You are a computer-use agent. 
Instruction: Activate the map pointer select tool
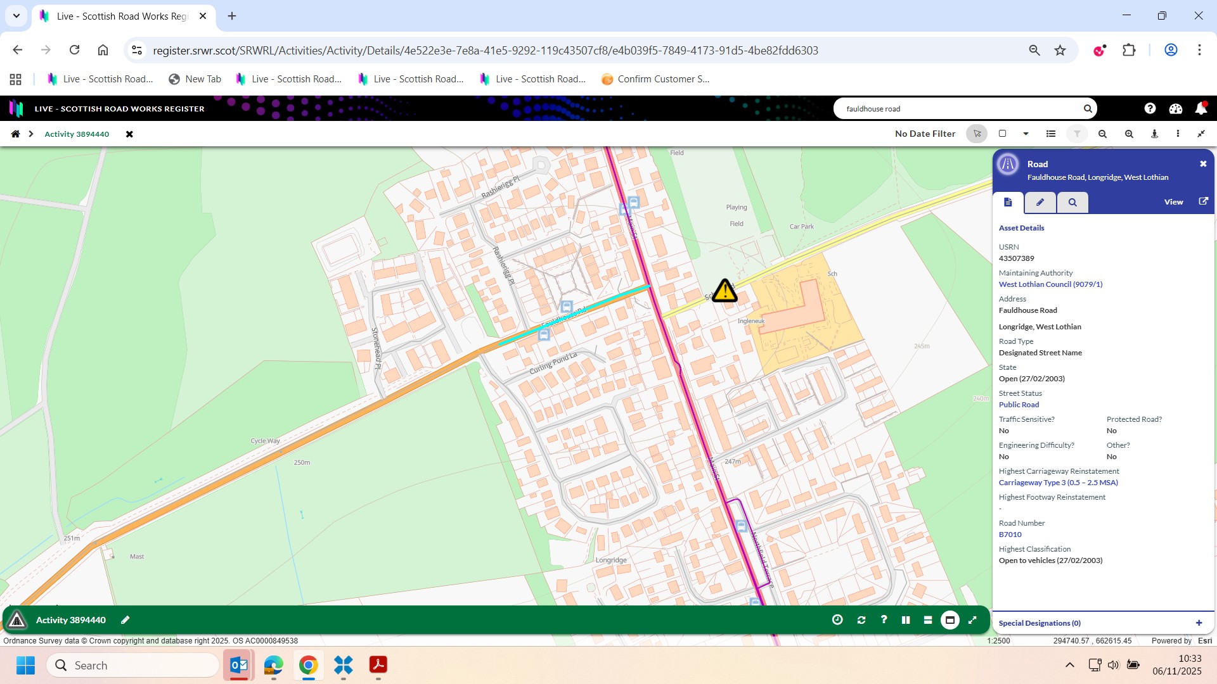point(977,134)
